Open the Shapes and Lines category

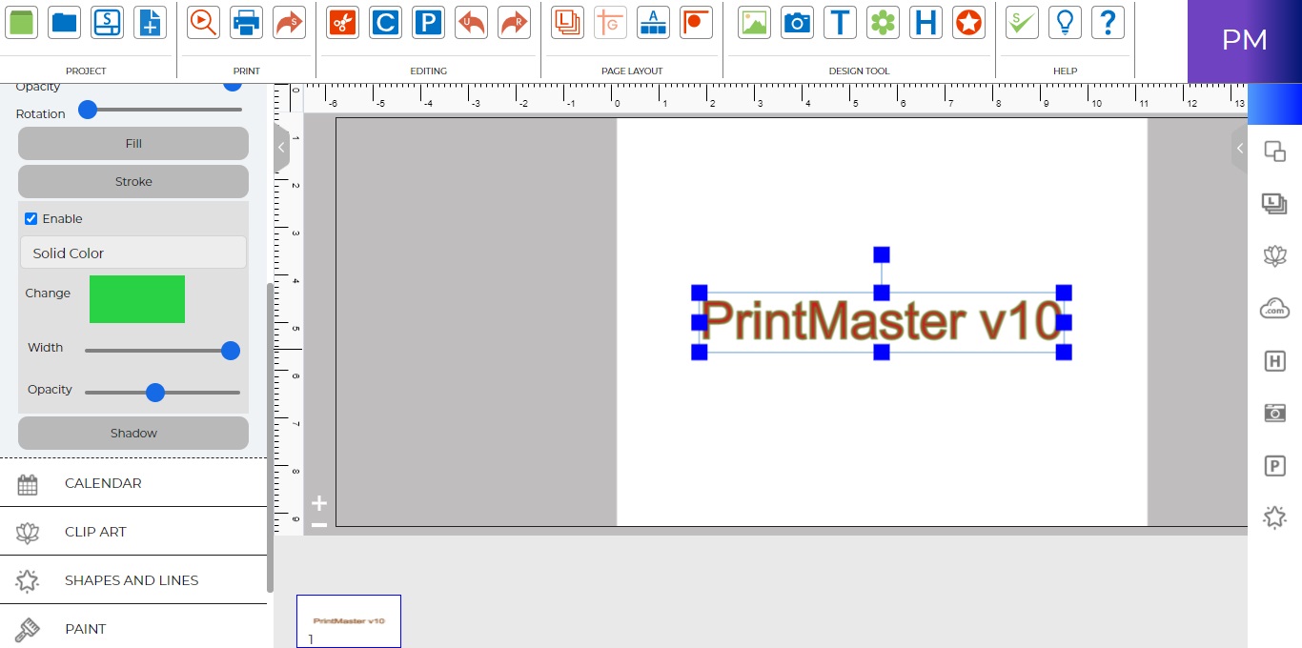coord(133,580)
